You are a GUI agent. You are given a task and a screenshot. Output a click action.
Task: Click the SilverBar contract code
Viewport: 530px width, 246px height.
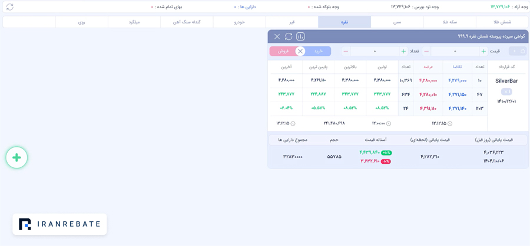click(506, 81)
